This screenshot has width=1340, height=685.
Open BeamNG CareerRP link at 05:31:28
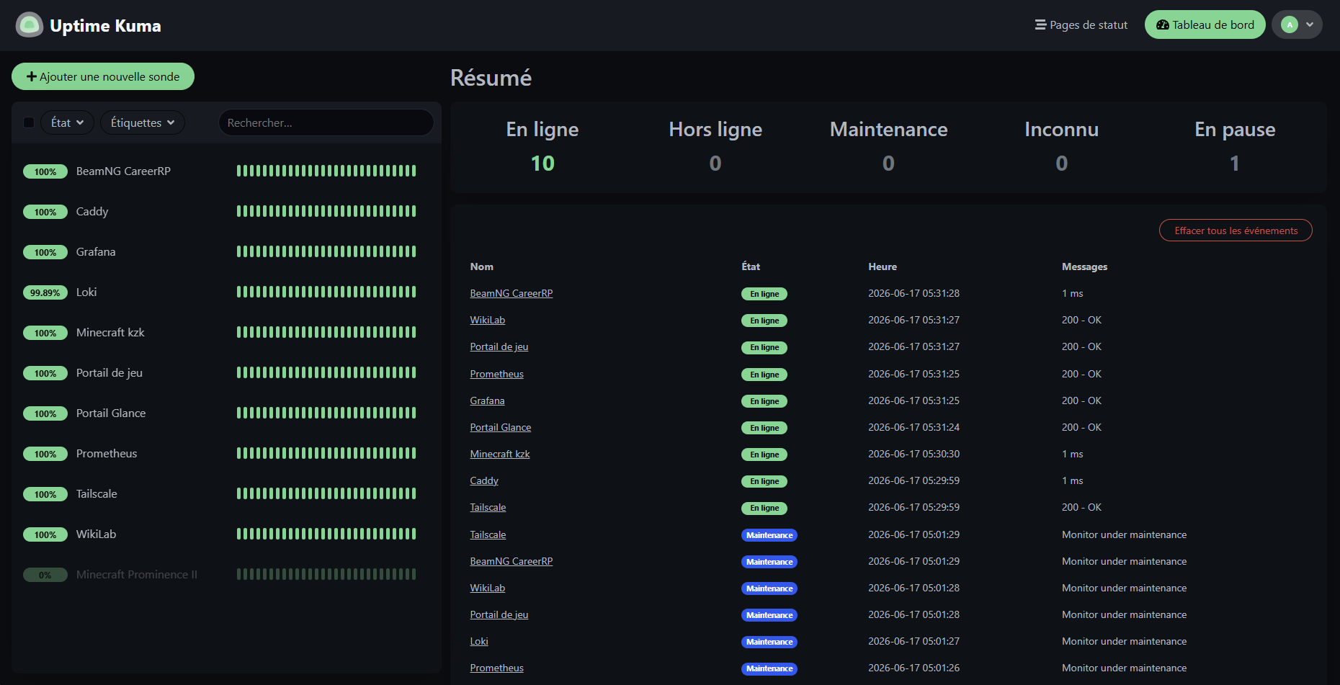point(512,293)
